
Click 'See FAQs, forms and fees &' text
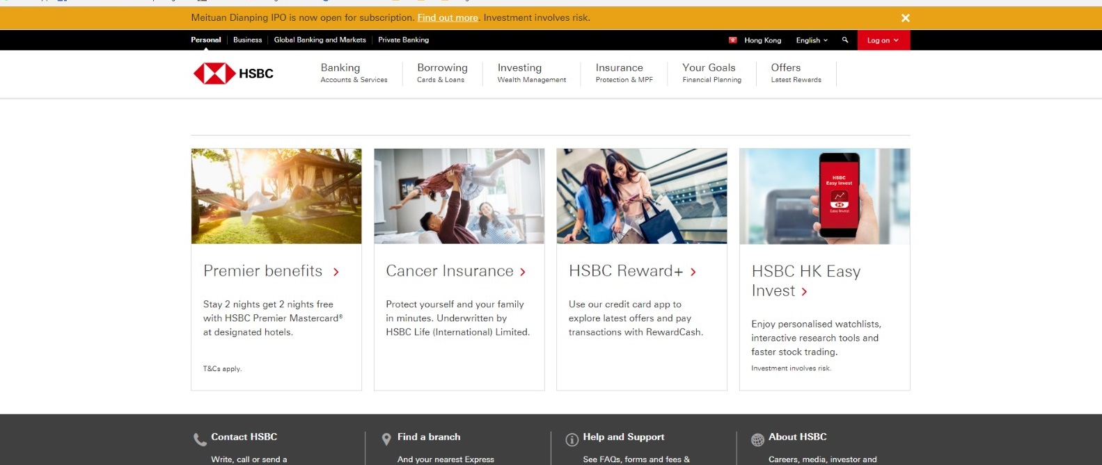tap(636, 459)
